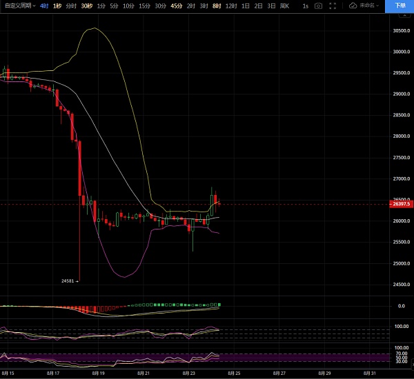
Task: Click the 24581 low price marker
Action: tap(68, 280)
